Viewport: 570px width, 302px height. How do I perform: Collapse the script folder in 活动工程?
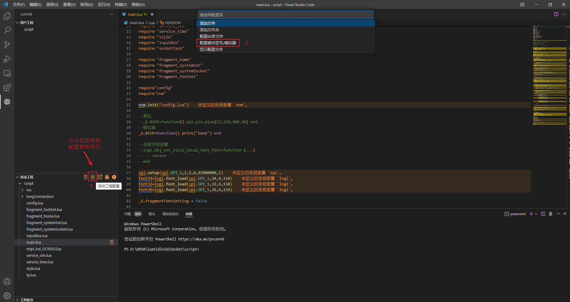coord(20,184)
